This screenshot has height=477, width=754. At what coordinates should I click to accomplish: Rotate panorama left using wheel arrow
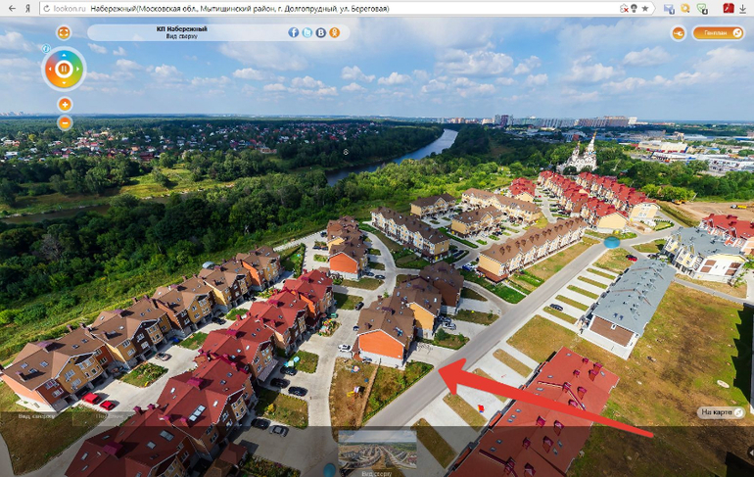coord(48,70)
